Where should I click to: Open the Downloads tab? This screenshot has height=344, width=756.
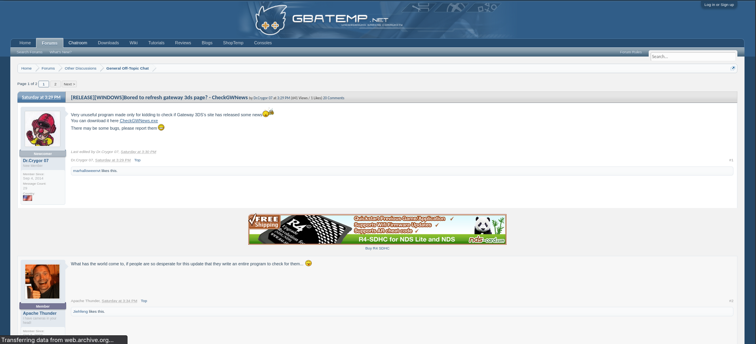(x=108, y=43)
